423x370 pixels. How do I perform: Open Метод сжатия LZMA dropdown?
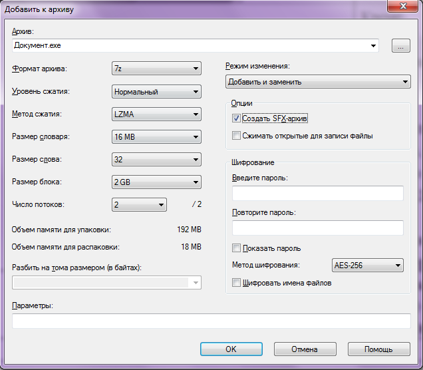156,114
